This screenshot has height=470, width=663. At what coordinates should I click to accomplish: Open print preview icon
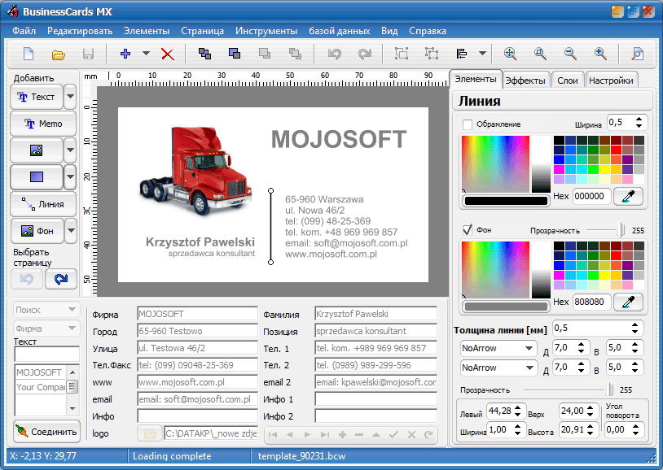[x=637, y=54]
